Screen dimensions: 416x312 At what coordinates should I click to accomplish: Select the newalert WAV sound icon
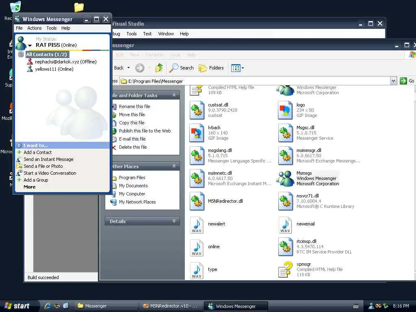click(x=197, y=225)
